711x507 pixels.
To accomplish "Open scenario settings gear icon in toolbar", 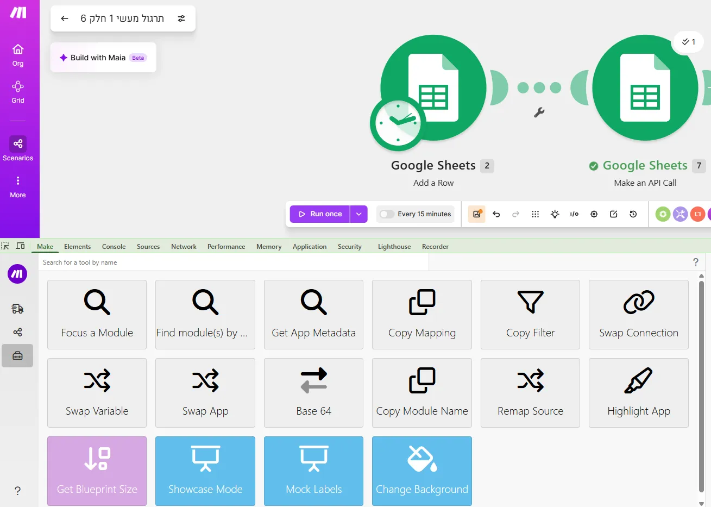I will 594,214.
